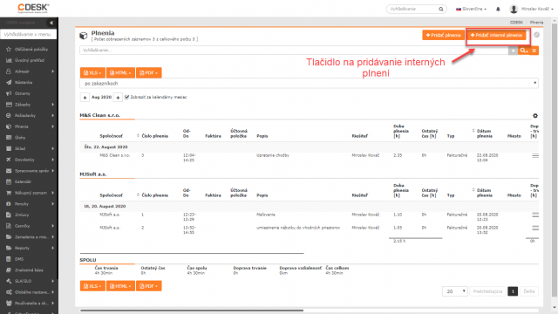Open Nástenka icon in sidebar
Viewport: 558px width, 314px height.
[9, 82]
